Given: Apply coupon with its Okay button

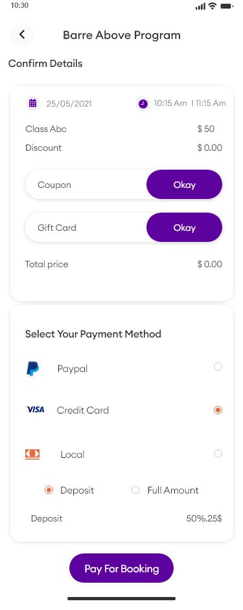Looking at the screenshot, I should click(185, 185).
